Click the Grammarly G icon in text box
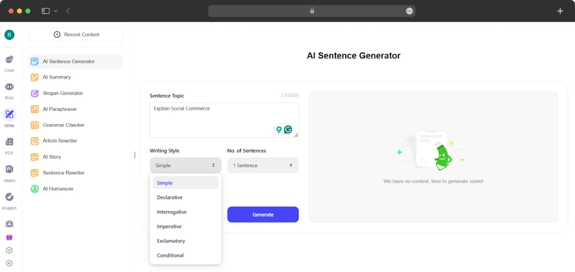 click(x=288, y=129)
